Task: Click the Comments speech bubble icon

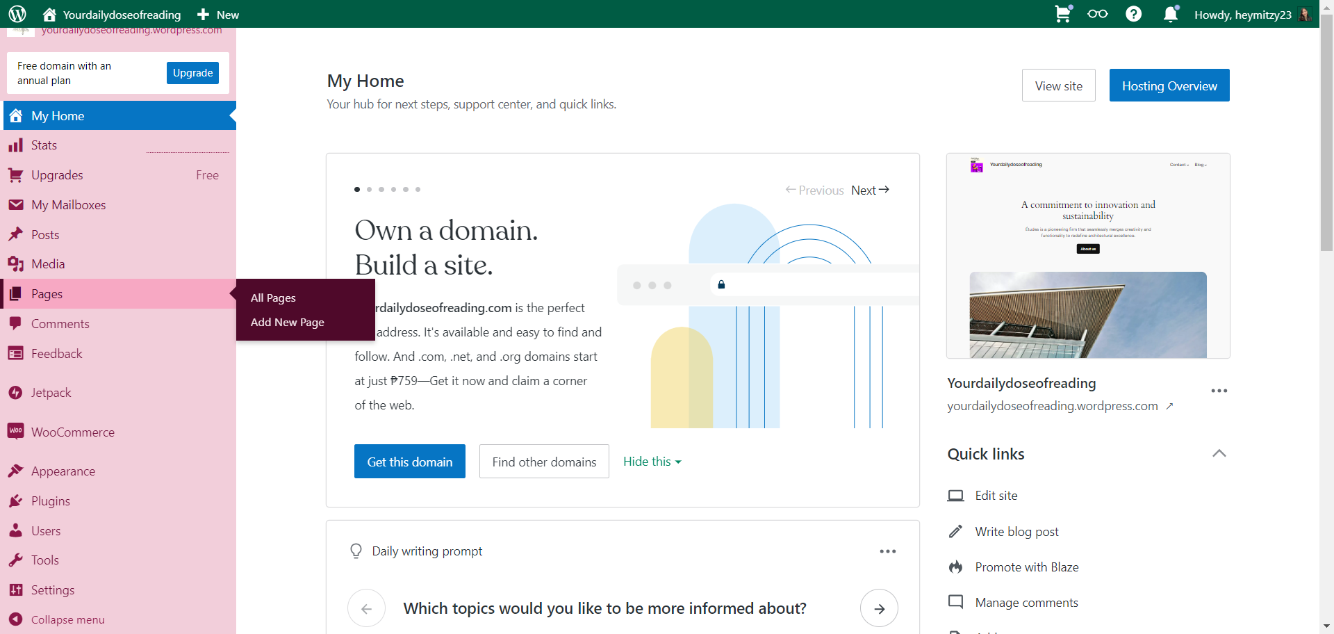Action: point(16,324)
